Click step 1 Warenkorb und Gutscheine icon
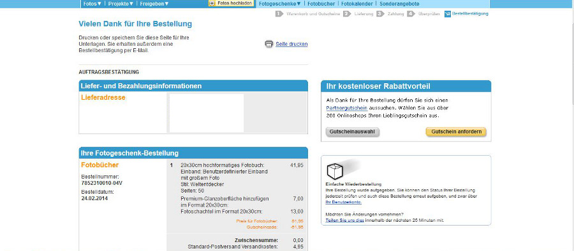The height and width of the screenshot is (251, 574). tap(279, 14)
